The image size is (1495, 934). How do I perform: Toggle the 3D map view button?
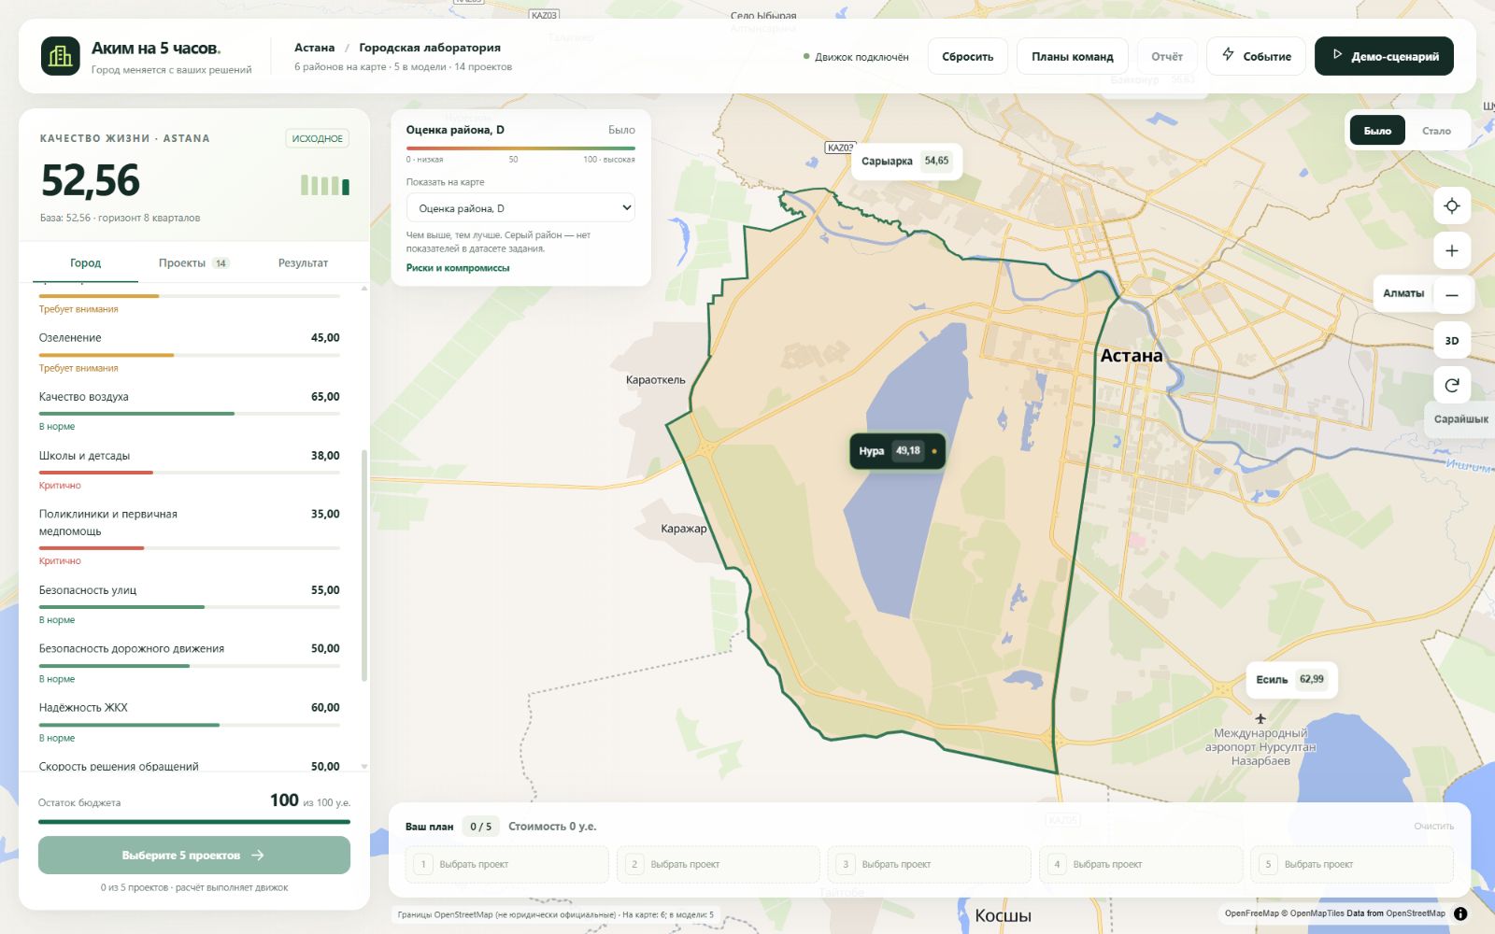[x=1452, y=341]
